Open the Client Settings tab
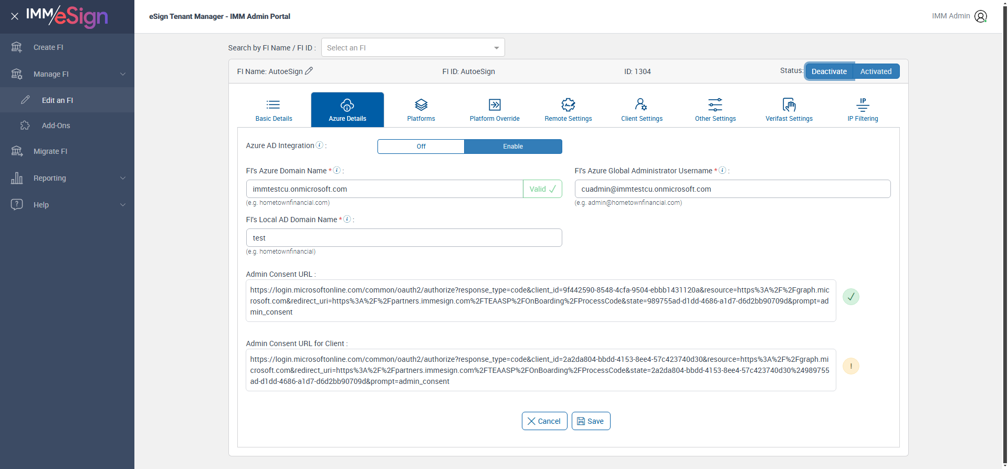Screen dimensions: 1008x469 click(x=642, y=110)
